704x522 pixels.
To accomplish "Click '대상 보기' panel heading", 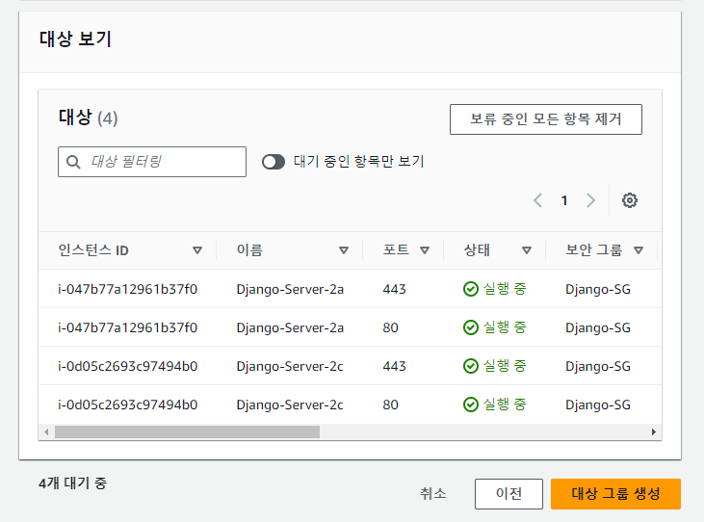I will pos(75,39).
